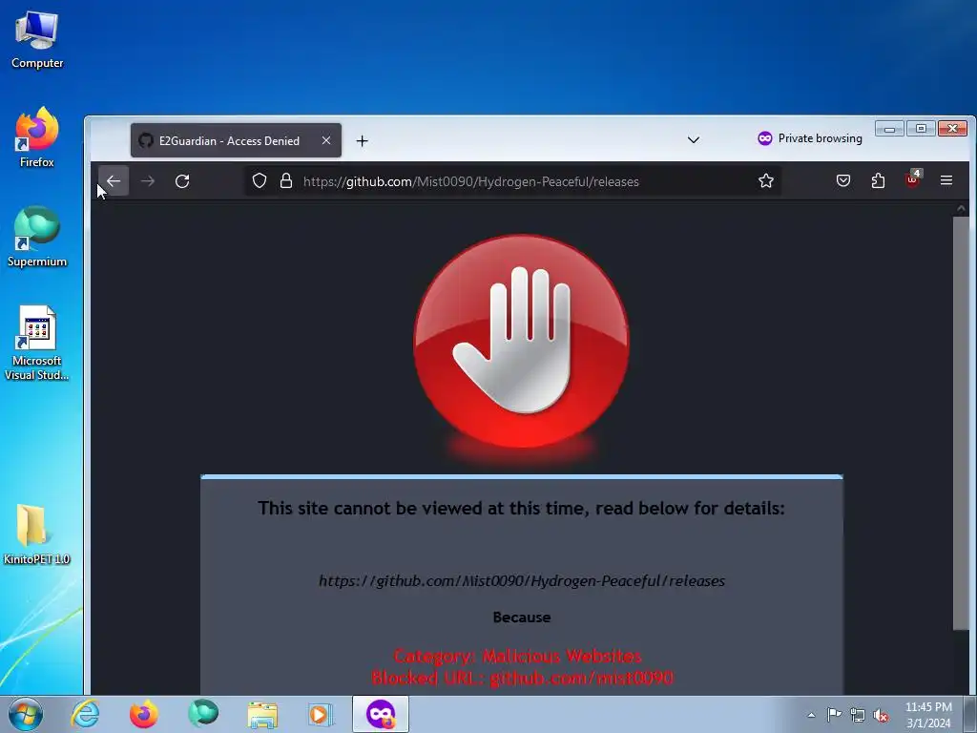Screen dimensions: 977x733
Task: Click the Firefox private window taskbar button
Action: (381, 714)
